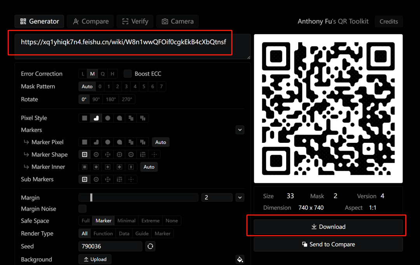Image resolution: width=420 pixels, height=265 pixels.
Task: Open the Compare tab
Action: 90,21
